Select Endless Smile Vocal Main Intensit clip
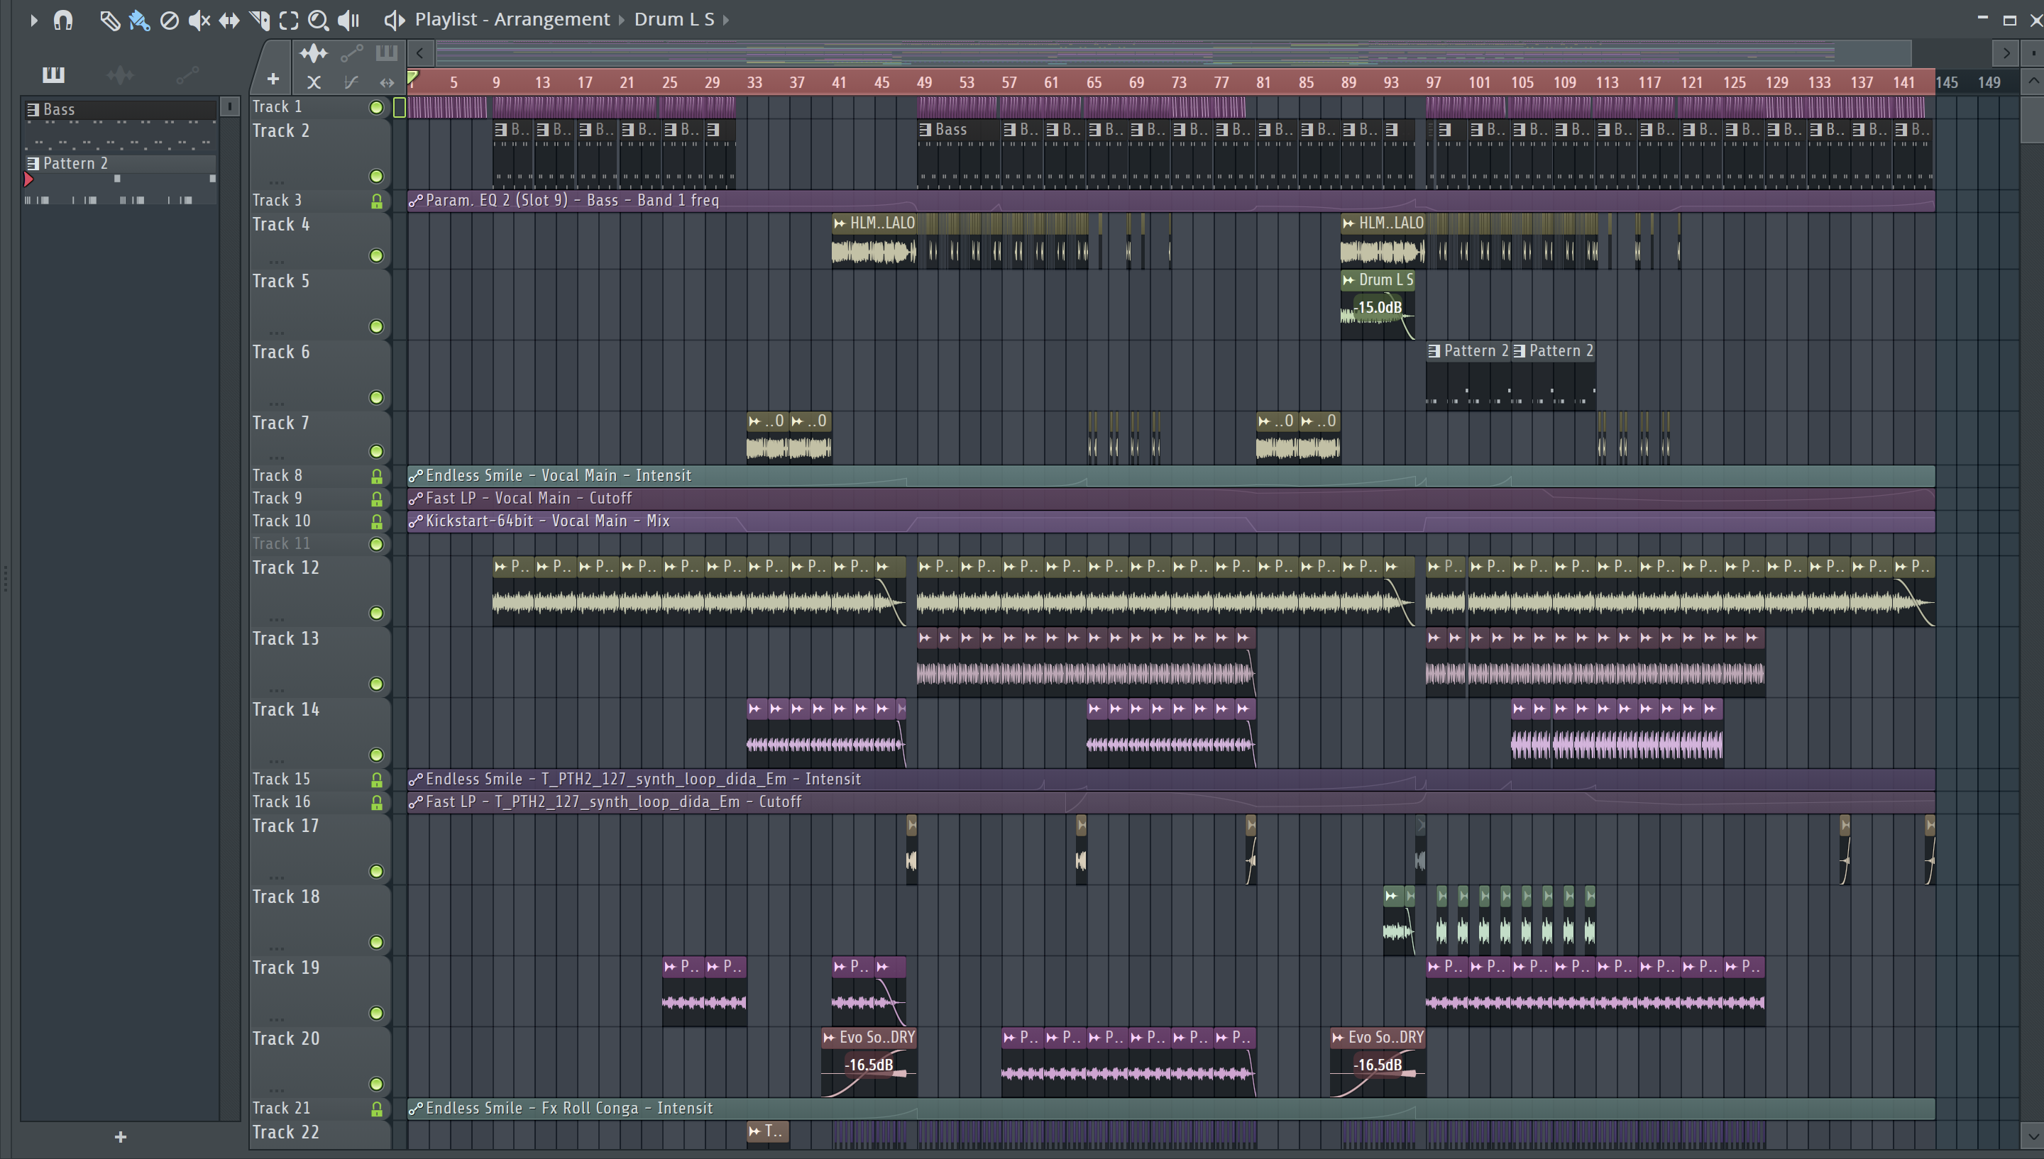 click(1170, 476)
